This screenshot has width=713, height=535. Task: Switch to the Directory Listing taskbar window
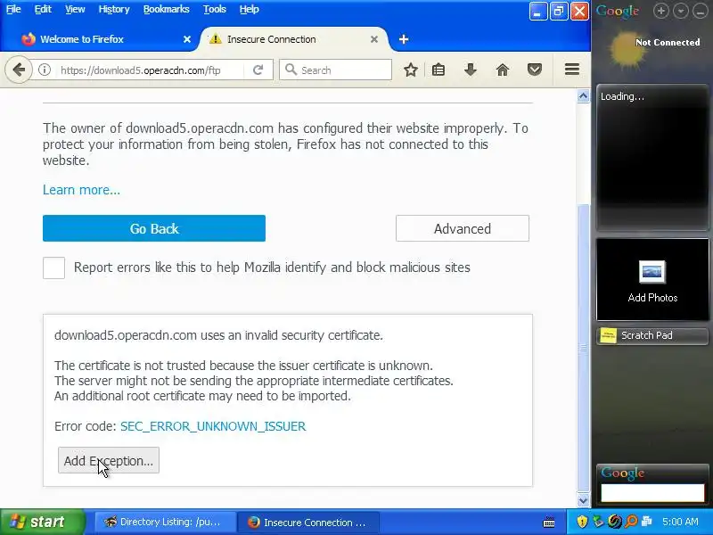(x=165, y=522)
